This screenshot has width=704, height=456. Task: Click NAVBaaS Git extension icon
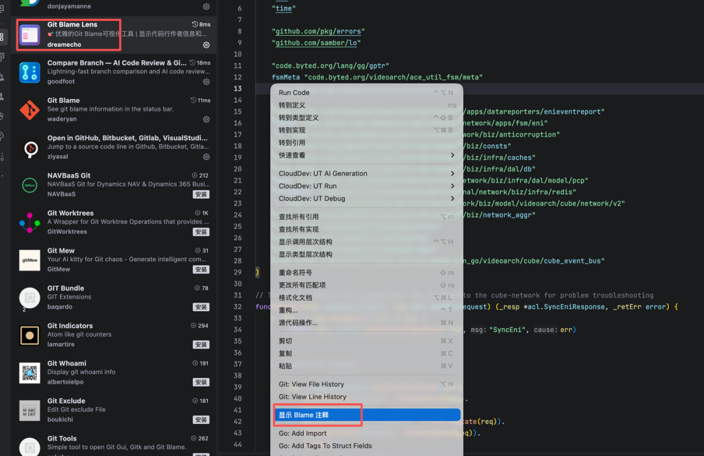click(29, 185)
